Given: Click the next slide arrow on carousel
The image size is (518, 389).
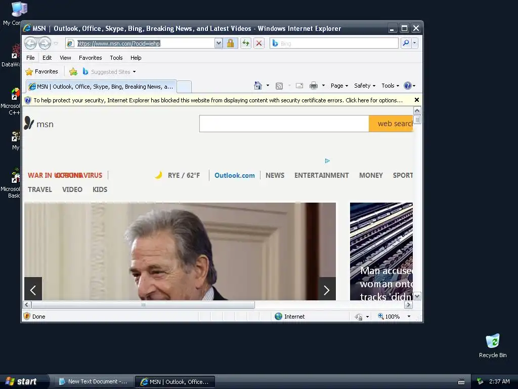Looking at the screenshot, I should point(327,289).
